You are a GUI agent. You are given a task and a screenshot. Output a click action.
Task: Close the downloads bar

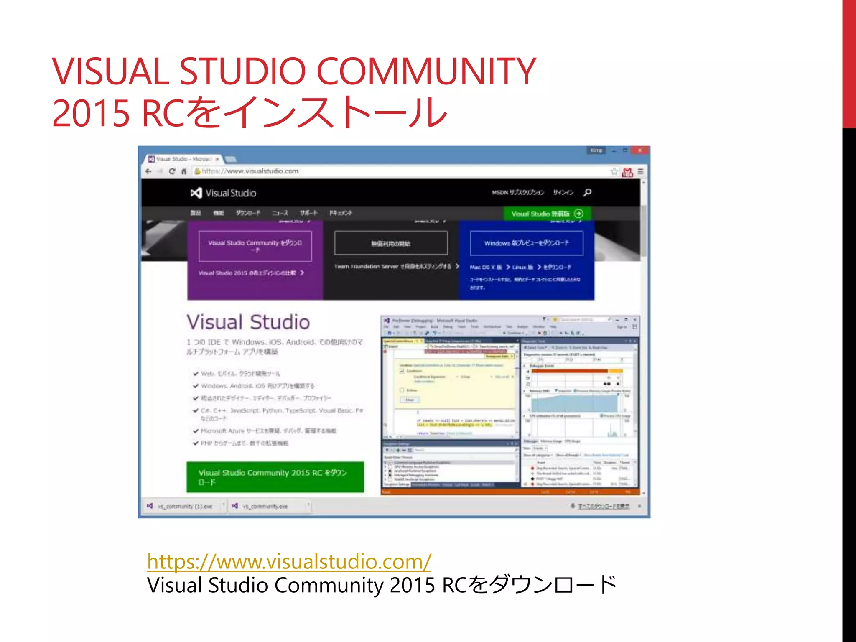pos(639,506)
